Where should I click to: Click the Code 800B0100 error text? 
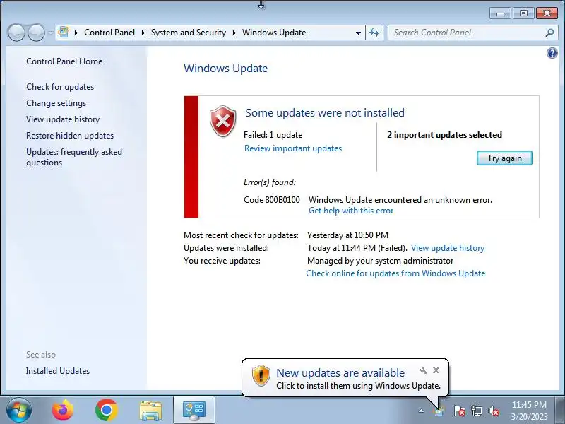pos(272,200)
